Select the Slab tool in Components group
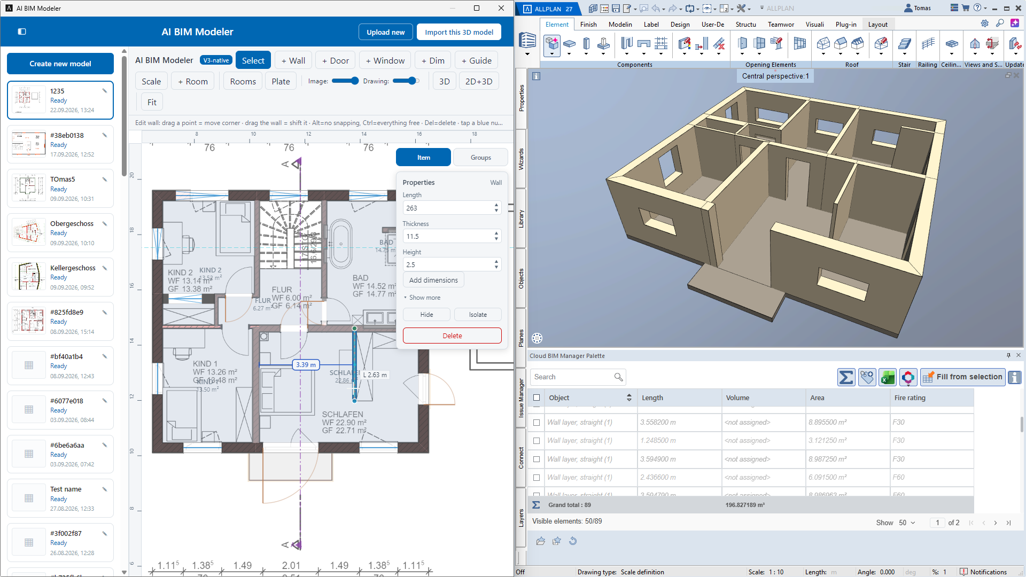Viewport: 1026px width, 577px height. [x=569, y=44]
